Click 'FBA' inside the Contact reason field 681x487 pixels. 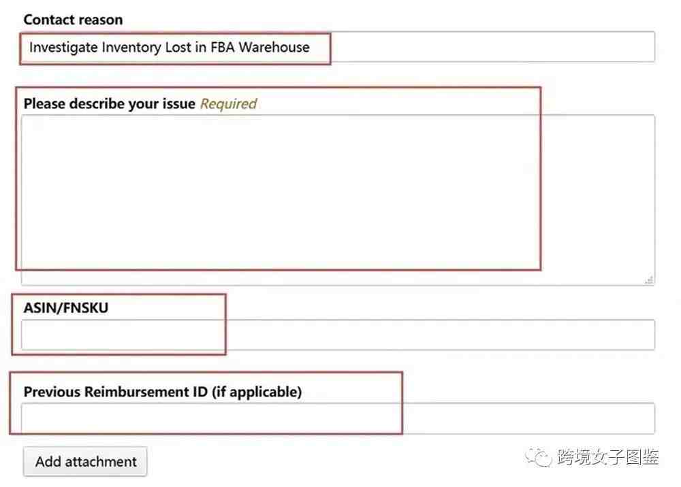click(x=223, y=47)
